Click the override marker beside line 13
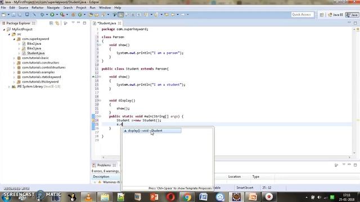 [x=93, y=77]
